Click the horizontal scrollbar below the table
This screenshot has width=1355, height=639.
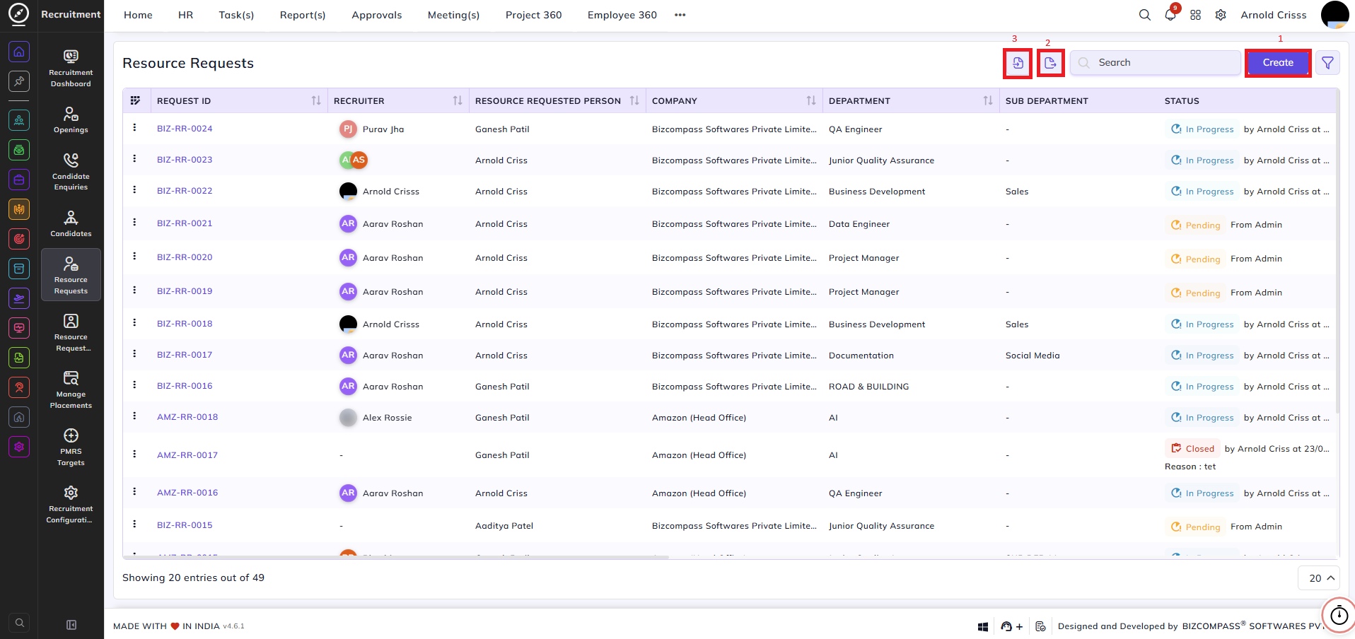[x=396, y=557]
